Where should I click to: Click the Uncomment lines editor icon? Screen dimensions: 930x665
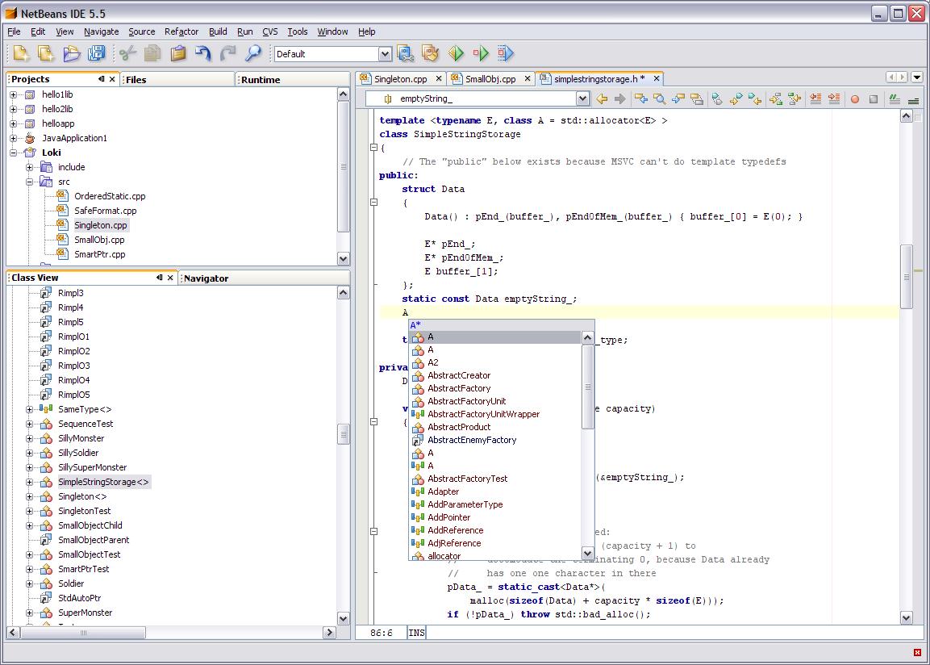coord(913,99)
